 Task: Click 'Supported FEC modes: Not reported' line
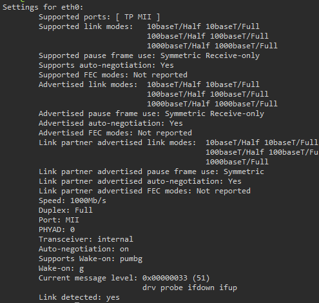click(x=113, y=75)
